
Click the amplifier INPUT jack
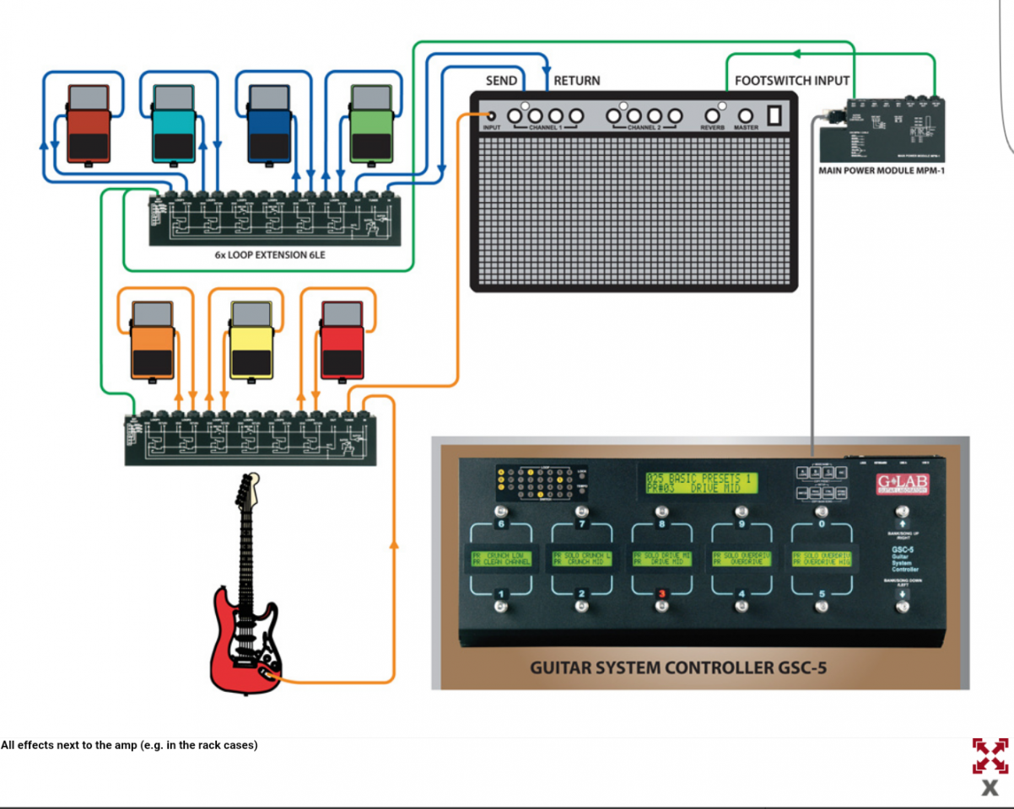tap(491, 116)
